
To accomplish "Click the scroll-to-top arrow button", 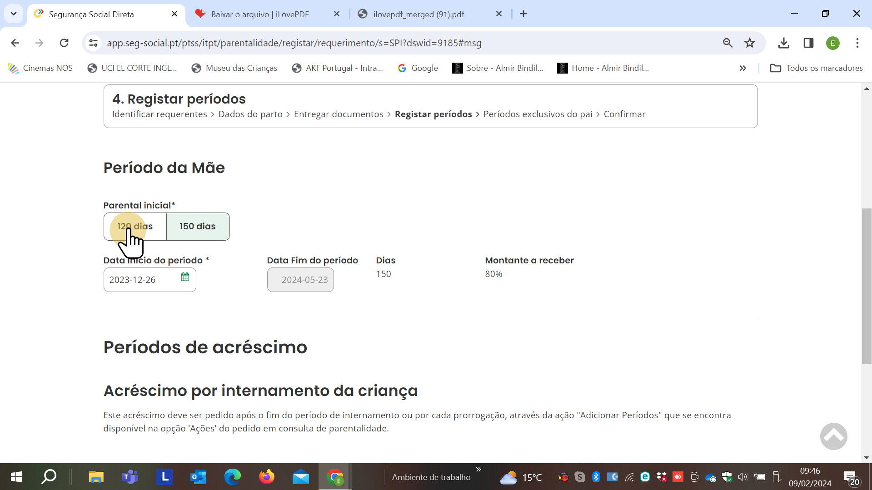I will (833, 436).
